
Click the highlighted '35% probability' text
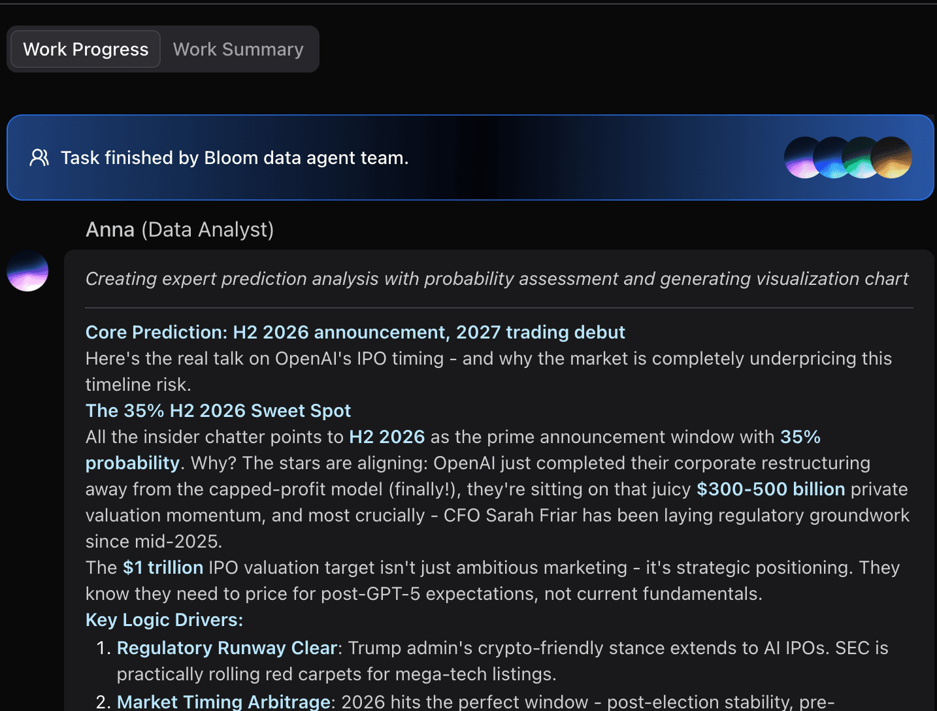point(800,437)
